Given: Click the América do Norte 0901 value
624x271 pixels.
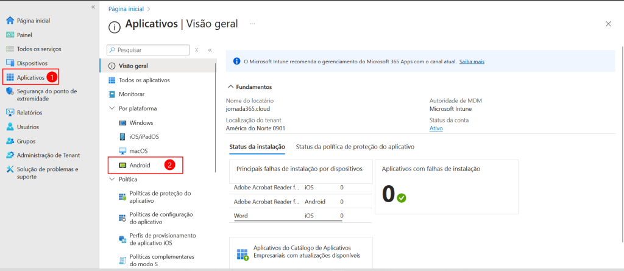Looking at the screenshot, I should coord(255,128).
